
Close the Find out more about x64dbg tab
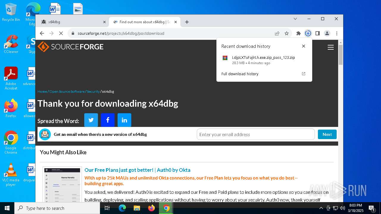(x=176, y=22)
